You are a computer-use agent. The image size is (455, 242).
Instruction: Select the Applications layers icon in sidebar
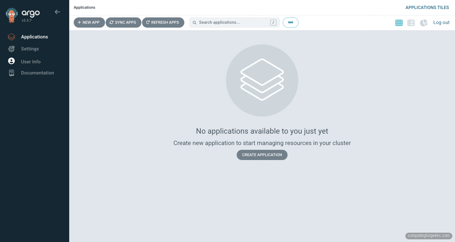tap(11, 37)
